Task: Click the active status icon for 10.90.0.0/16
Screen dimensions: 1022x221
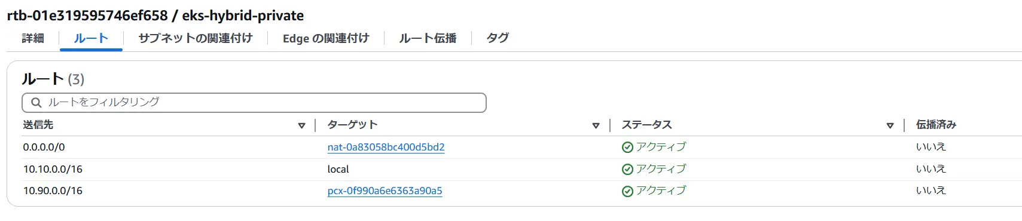Action: 627,192
